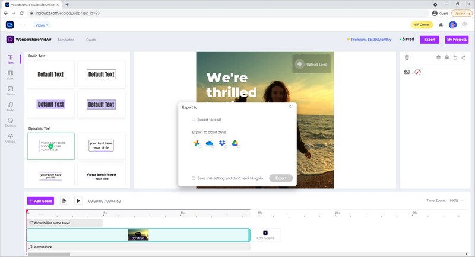
Task: Select the italic underlined 'your text here' style
Action: tap(50, 175)
